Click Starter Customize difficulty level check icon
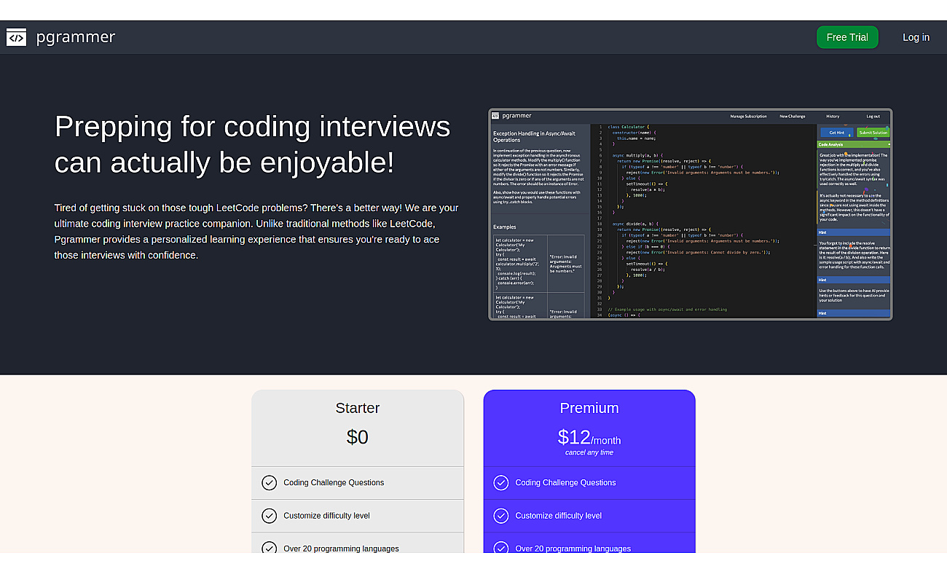Viewport: 947px width, 574px height. (x=270, y=516)
